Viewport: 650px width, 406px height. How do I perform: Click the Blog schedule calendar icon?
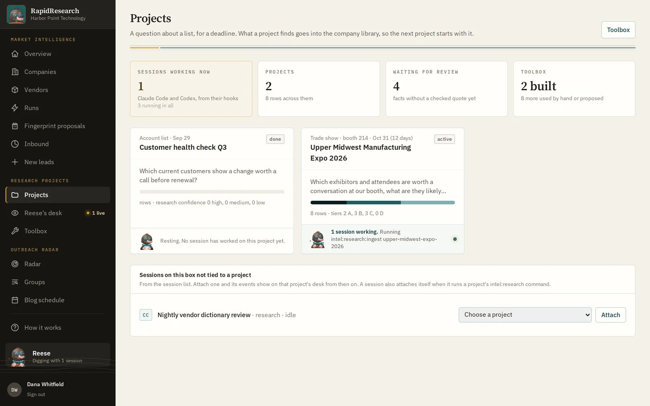pos(15,300)
